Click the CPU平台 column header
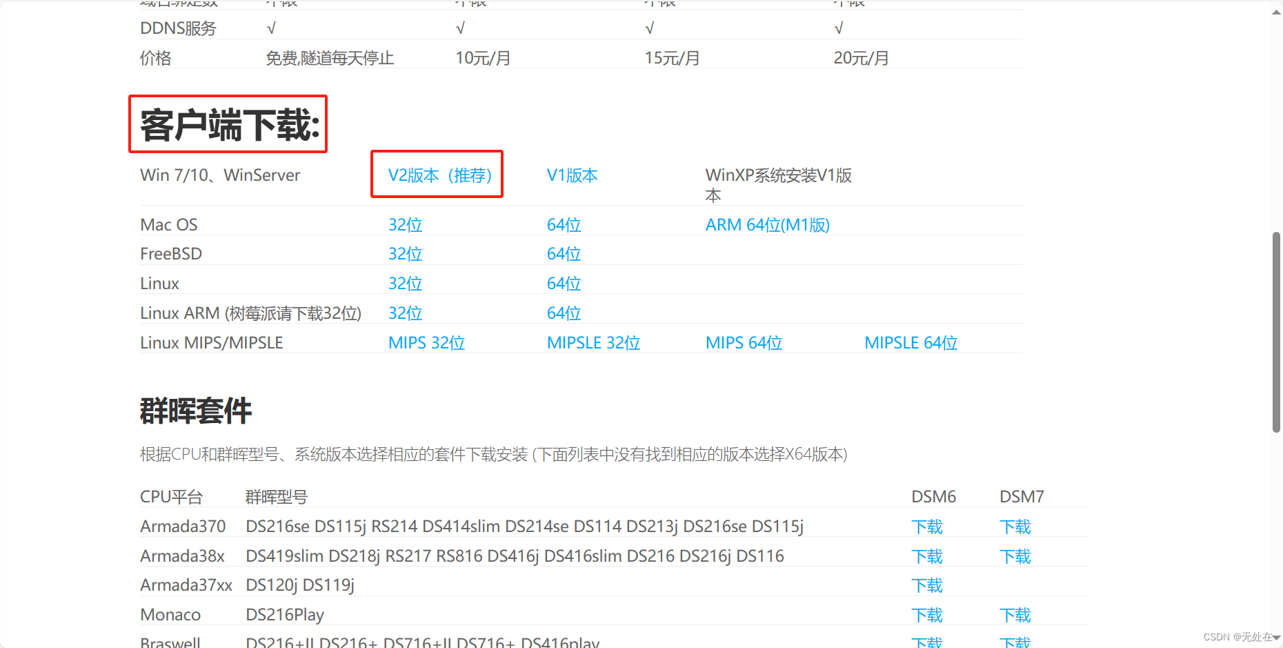Viewport: 1283px width, 648px height. (x=171, y=497)
